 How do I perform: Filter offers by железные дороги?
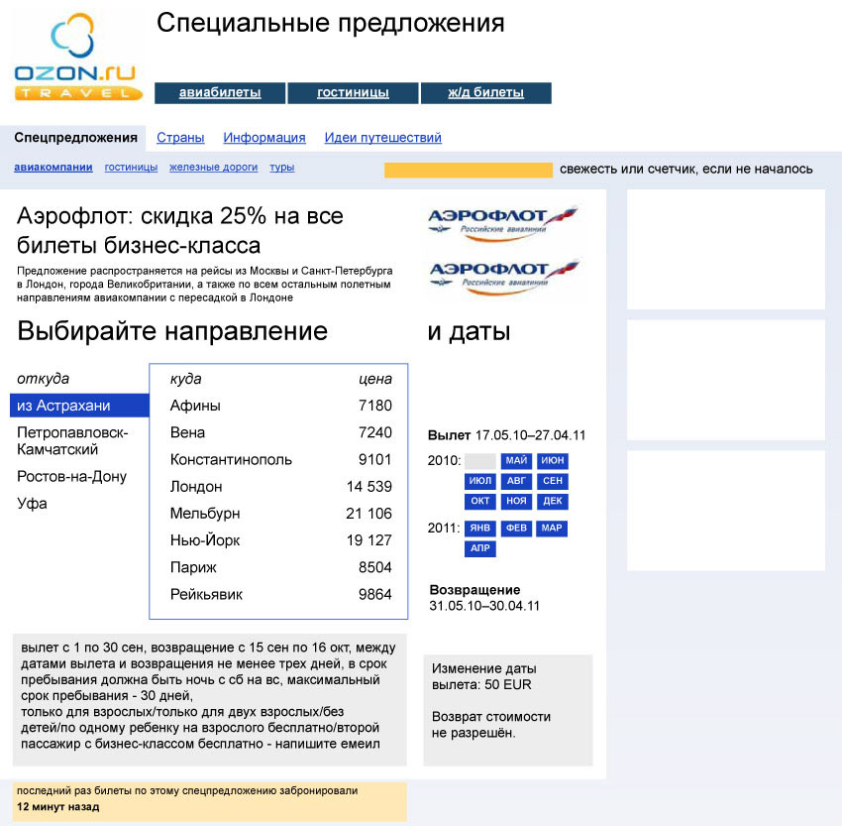[x=213, y=168]
